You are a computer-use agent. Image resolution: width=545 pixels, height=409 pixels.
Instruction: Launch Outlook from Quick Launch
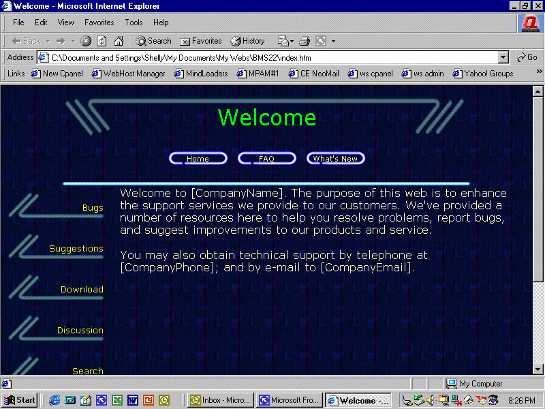point(164,400)
